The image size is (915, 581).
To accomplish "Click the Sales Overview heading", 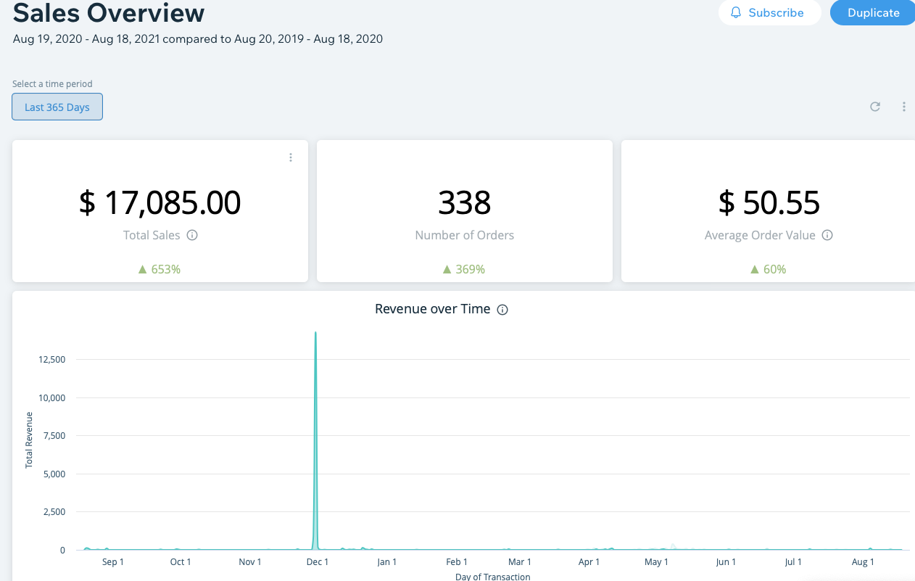I will coord(109,12).
